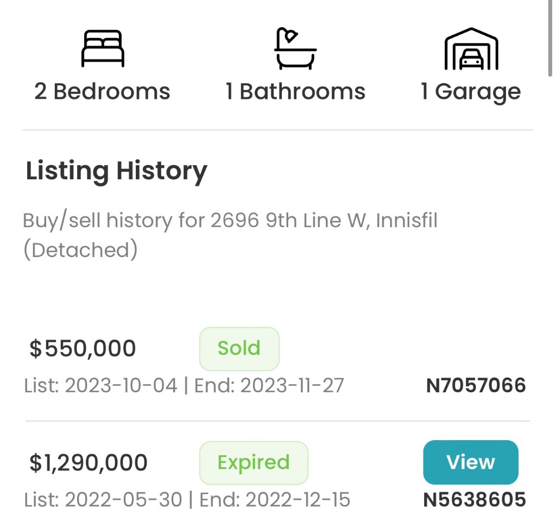Open listing number N7057066

pos(476,386)
